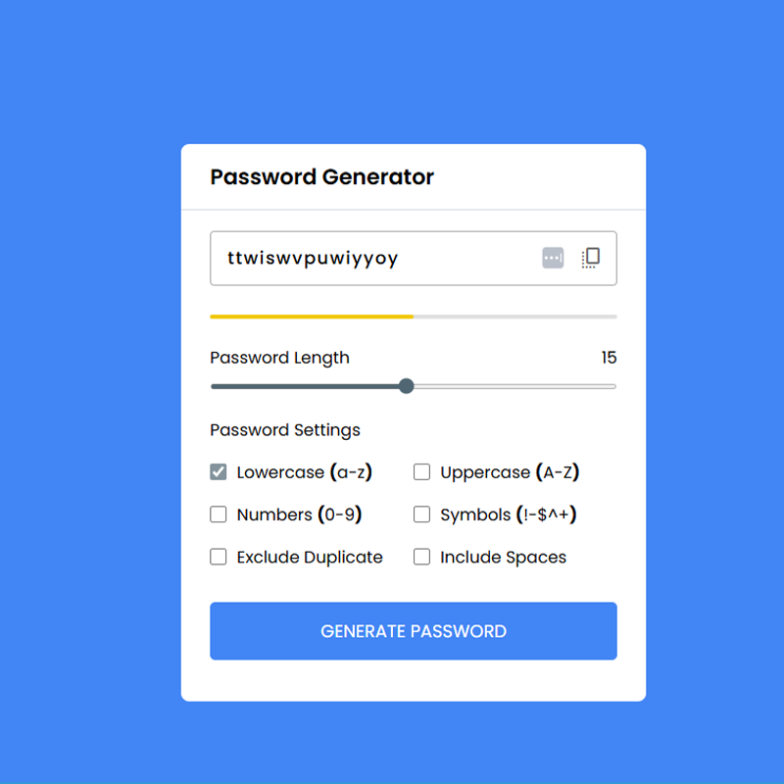Click the gray password manager dots icon
The image size is (784, 784).
[x=553, y=258]
